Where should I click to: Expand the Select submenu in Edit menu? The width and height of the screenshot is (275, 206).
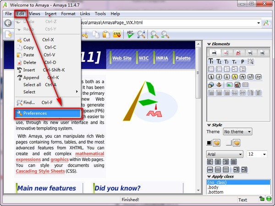48,92
